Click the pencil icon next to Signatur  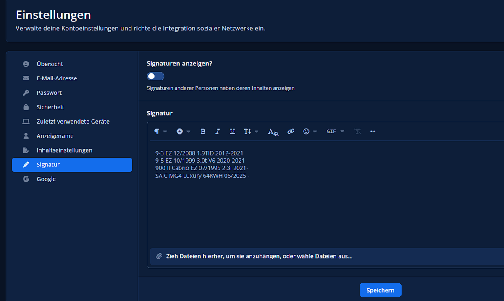pos(26,165)
